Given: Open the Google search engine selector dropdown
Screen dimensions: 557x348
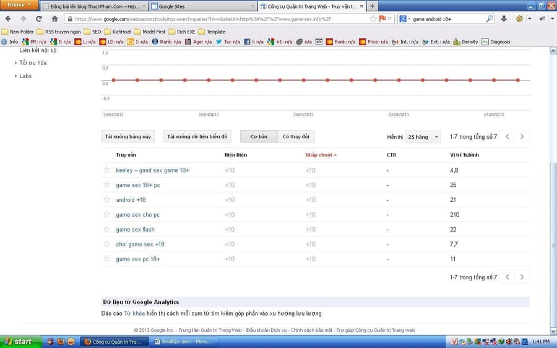Looking at the screenshot, I should click(x=405, y=19).
